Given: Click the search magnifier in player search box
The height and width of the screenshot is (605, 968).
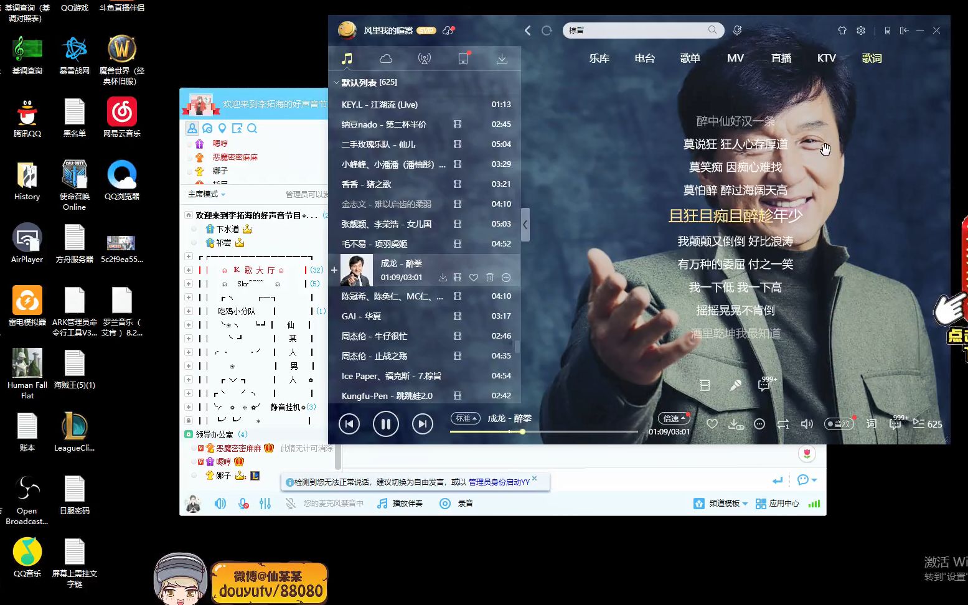Looking at the screenshot, I should coord(712,30).
